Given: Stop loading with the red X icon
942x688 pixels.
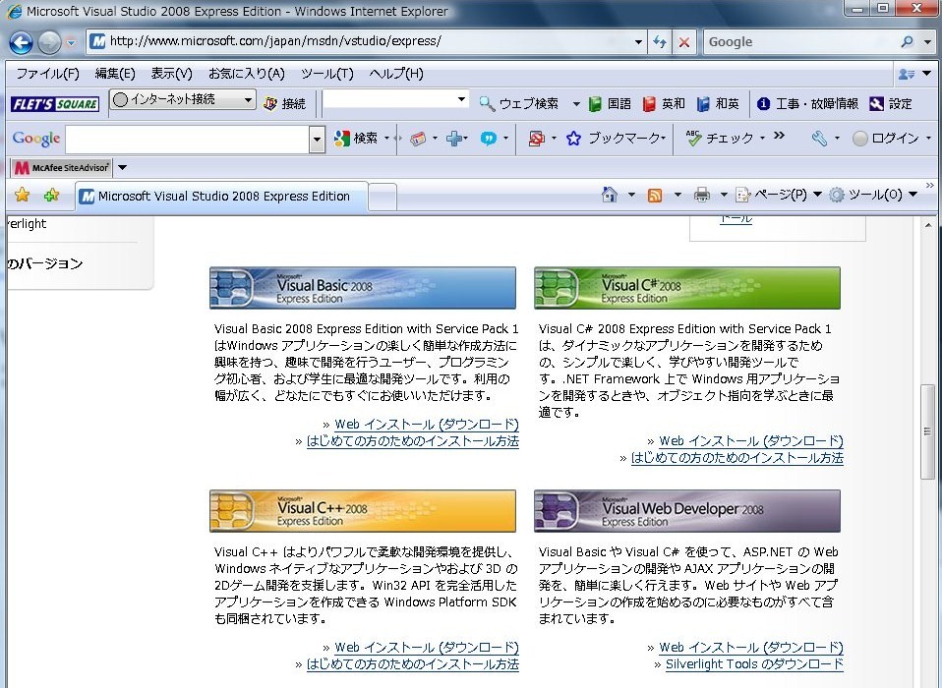Looking at the screenshot, I should pos(683,41).
